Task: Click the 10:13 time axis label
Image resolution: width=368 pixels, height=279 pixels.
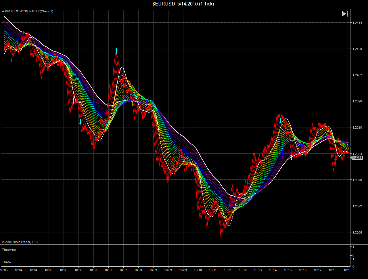Action: (258, 270)
